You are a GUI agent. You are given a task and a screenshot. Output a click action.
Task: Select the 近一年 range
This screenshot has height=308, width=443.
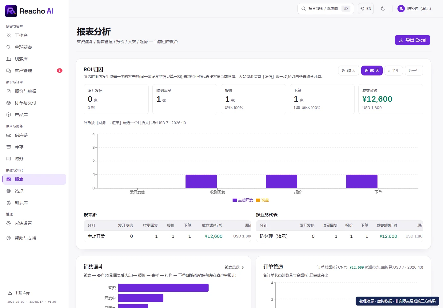(414, 71)
